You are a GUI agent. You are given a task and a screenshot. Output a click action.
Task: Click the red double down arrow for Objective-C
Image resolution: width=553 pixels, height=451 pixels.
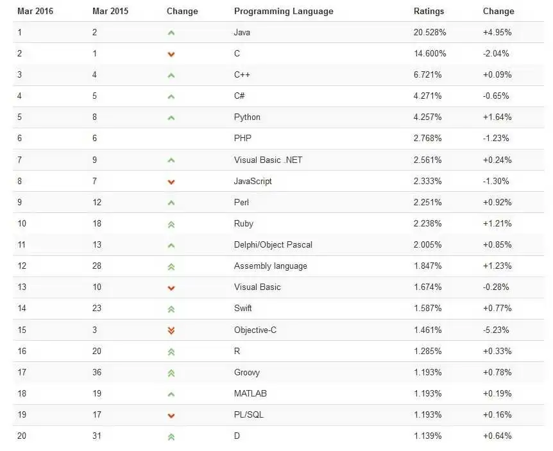click(171, 330)
